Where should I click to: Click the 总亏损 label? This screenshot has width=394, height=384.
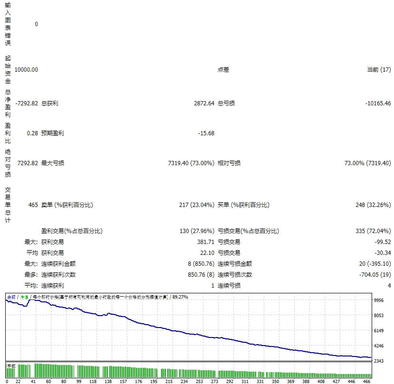226,103
